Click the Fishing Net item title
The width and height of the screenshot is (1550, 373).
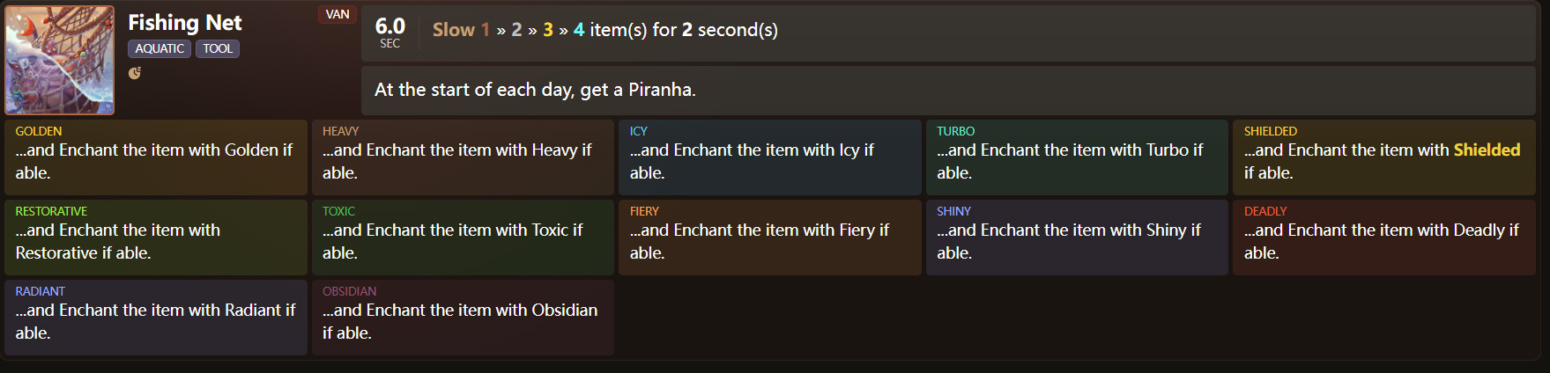pos(185,23)
